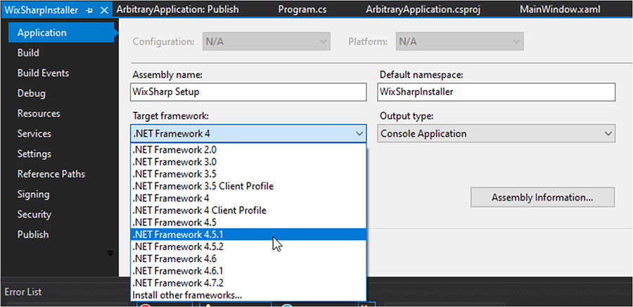This screenshot has width=633, height=307.
Task: Choose .NET Framework 3.0
Action: pos(249,162)
